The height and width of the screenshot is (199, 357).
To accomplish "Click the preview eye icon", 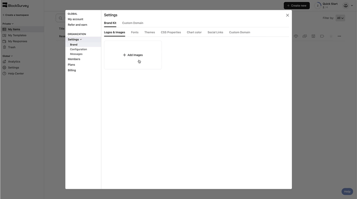I will pyautogui.click(x=296, y=36).
